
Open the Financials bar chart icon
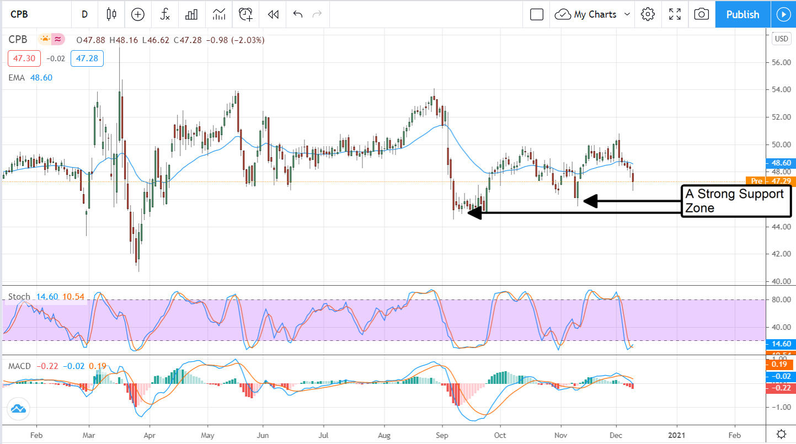pos(191,14)
